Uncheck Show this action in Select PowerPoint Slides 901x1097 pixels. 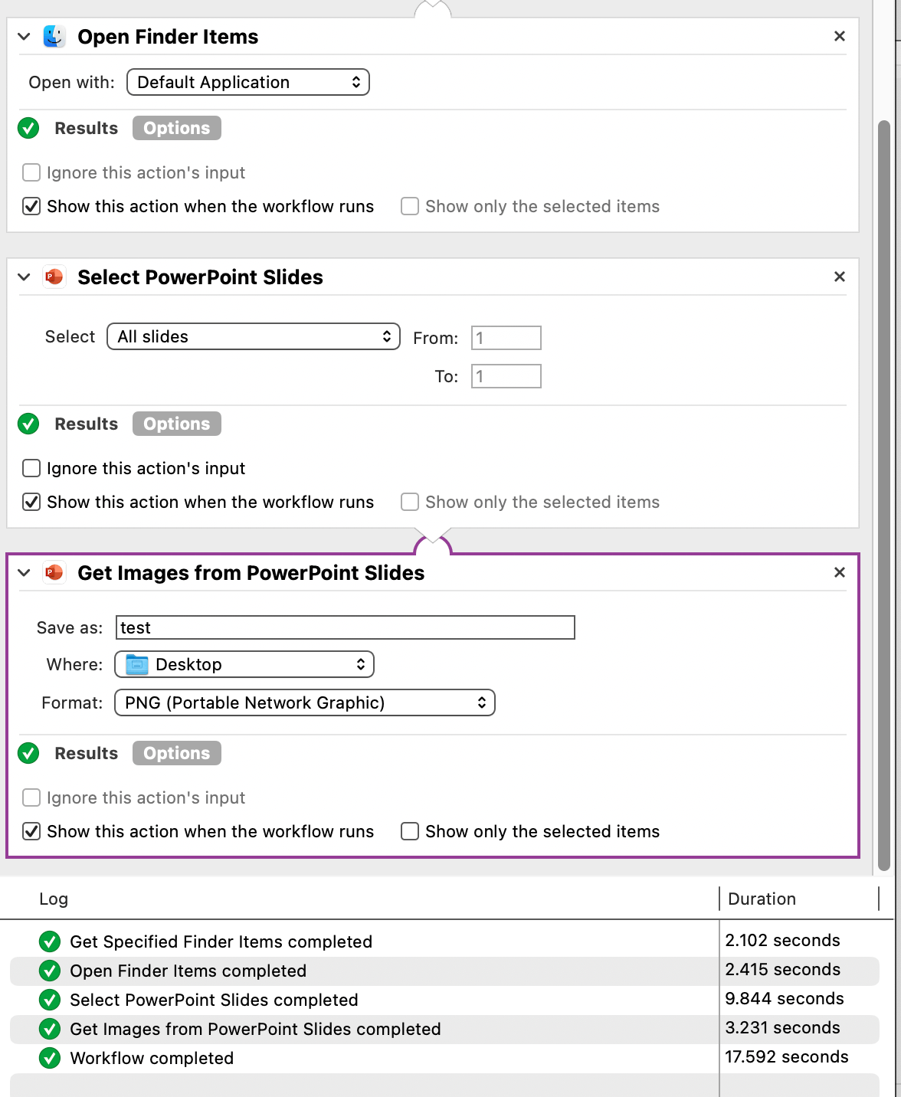point(31,502)
